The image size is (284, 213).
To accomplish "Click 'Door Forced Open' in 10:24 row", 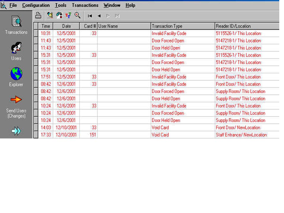I will [x=168, y=113].
